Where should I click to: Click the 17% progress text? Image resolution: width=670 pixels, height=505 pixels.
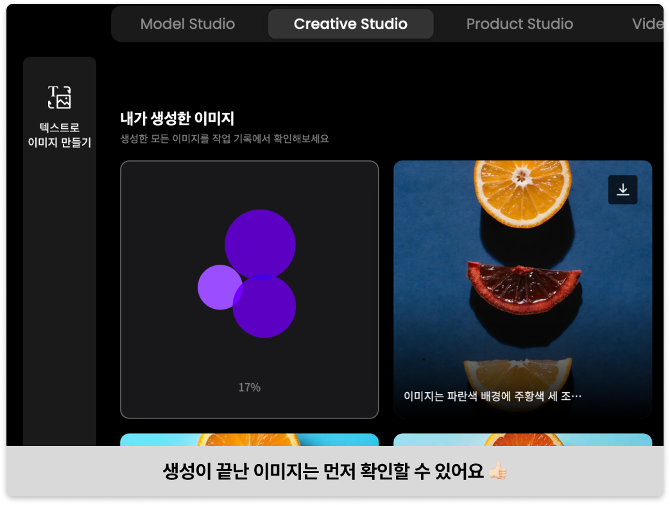(x=250, y=387)
